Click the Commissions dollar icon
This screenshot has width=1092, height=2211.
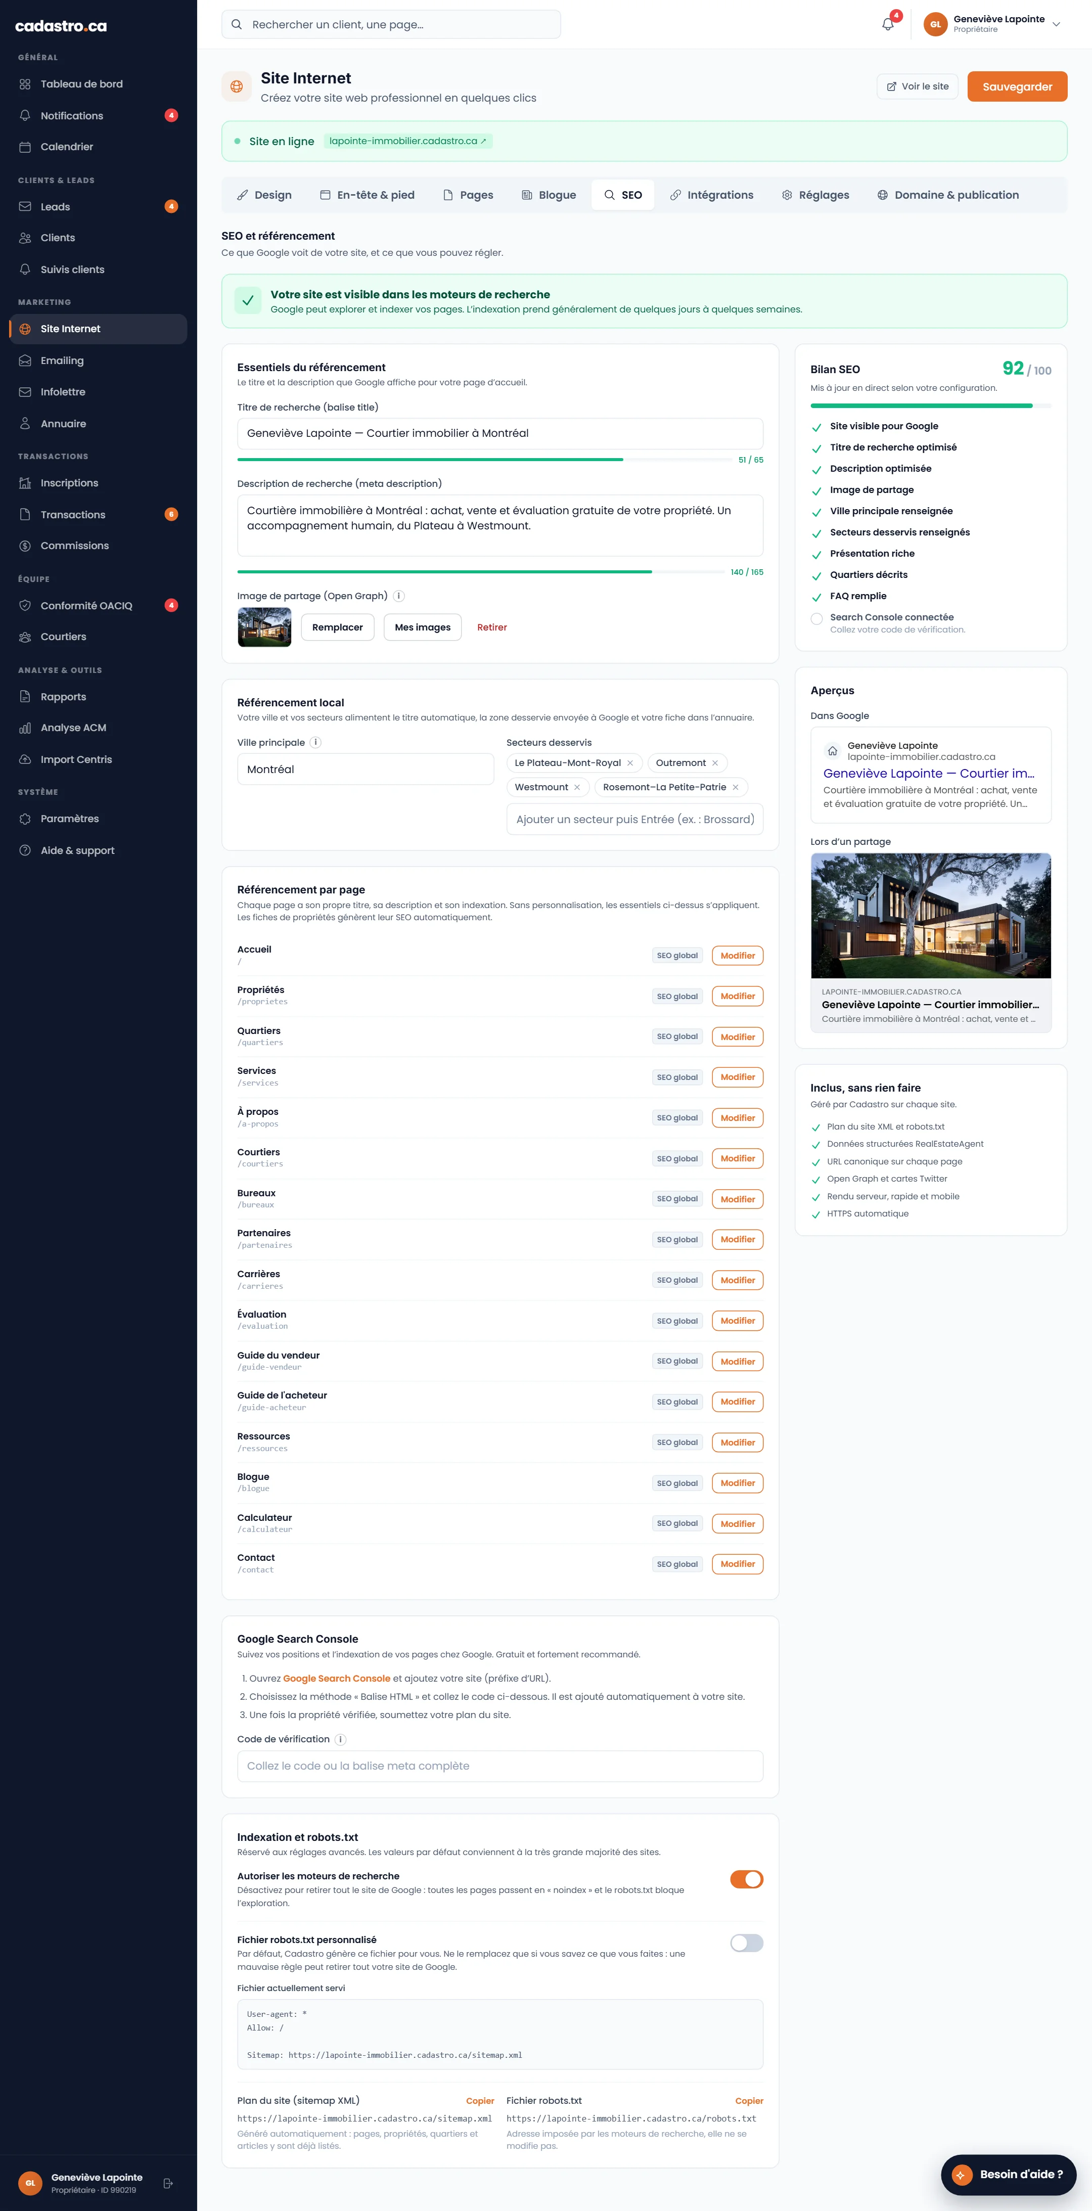pyautogui.click(x=25, y=546)
